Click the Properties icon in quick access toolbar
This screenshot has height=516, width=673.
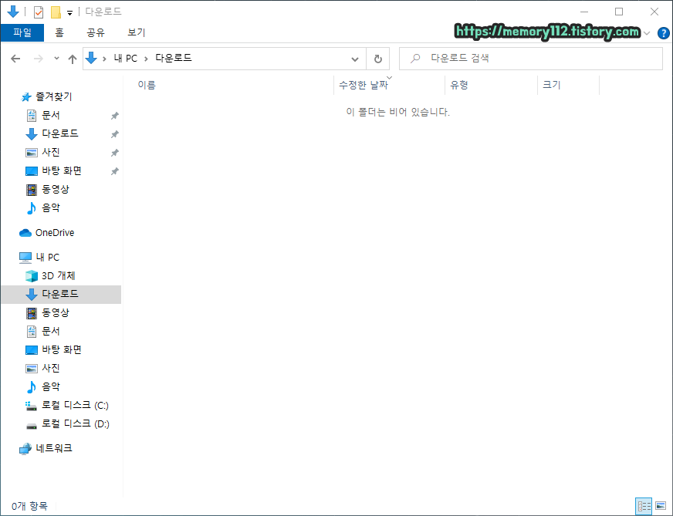tap(38, 12)
